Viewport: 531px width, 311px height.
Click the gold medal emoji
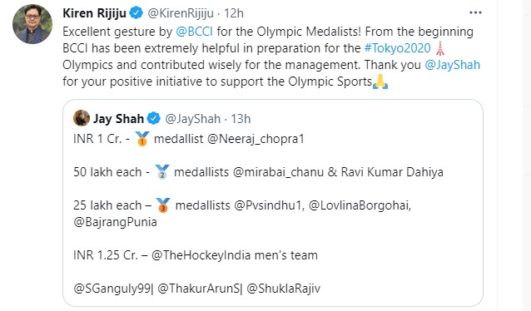click(x=142, y=138)
